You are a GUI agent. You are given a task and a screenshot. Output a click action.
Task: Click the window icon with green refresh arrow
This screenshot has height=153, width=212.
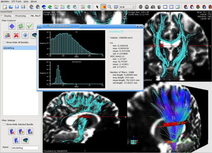click(x=178, y=7)
